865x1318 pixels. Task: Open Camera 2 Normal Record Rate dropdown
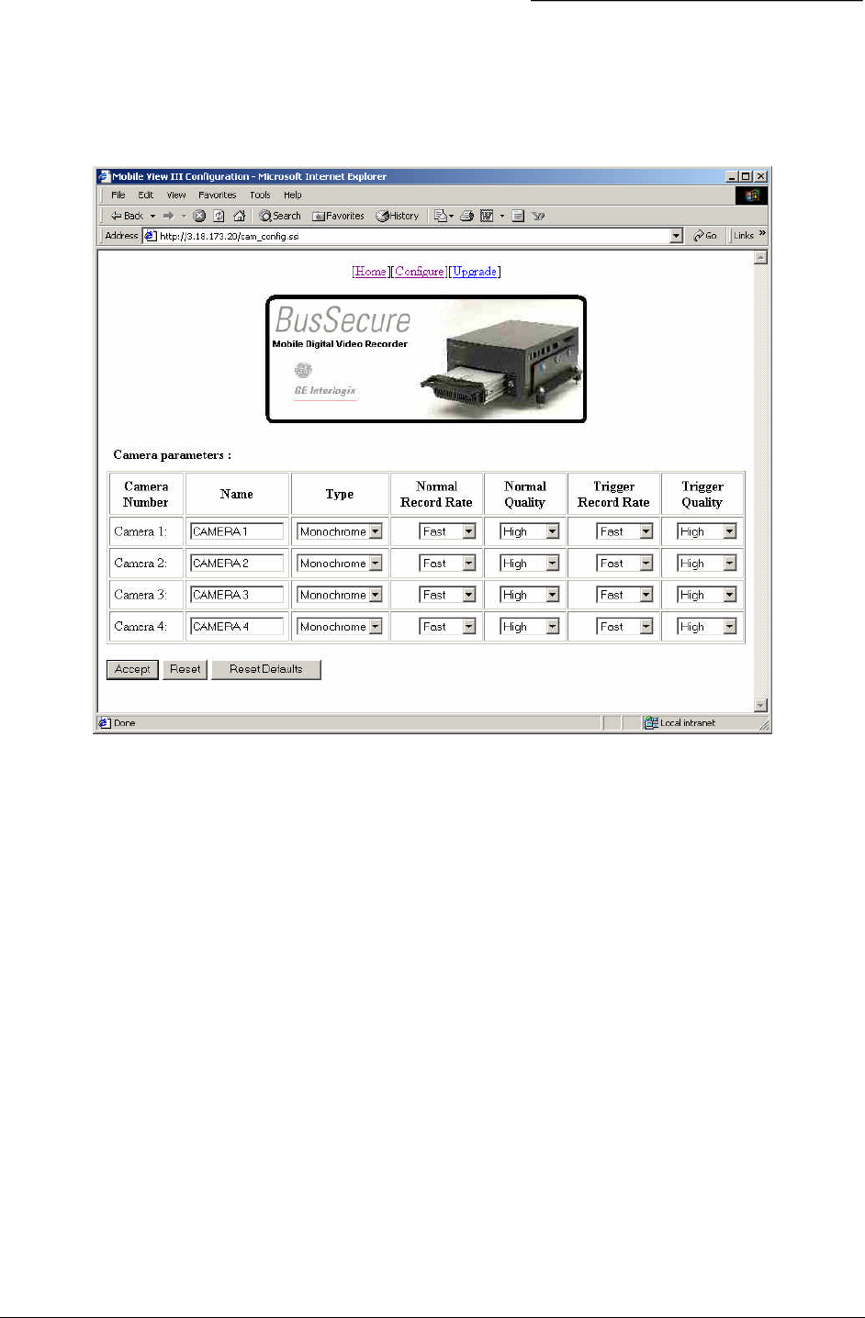click(x=448, y=564)
